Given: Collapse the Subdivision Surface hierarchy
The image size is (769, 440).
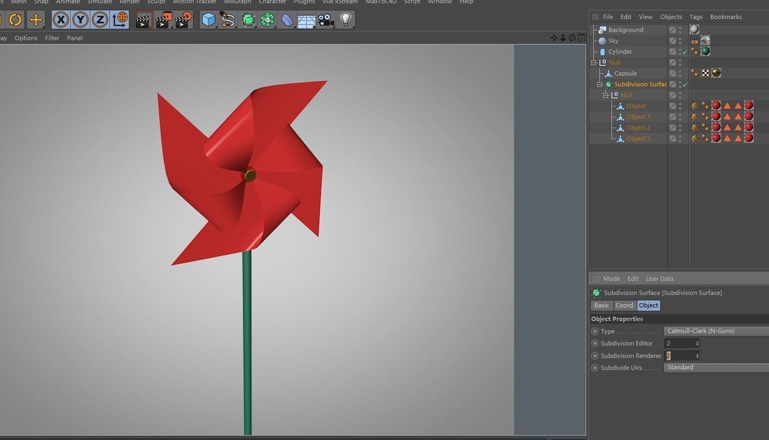Looking at the screenshot, I should click(x=600, y=84).
